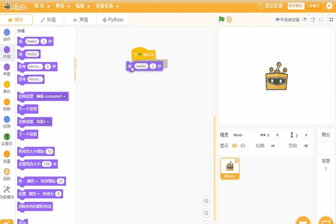Open the 控制 (Control) block category
Screen dimensions: 336x224
[x=7, y=105]
